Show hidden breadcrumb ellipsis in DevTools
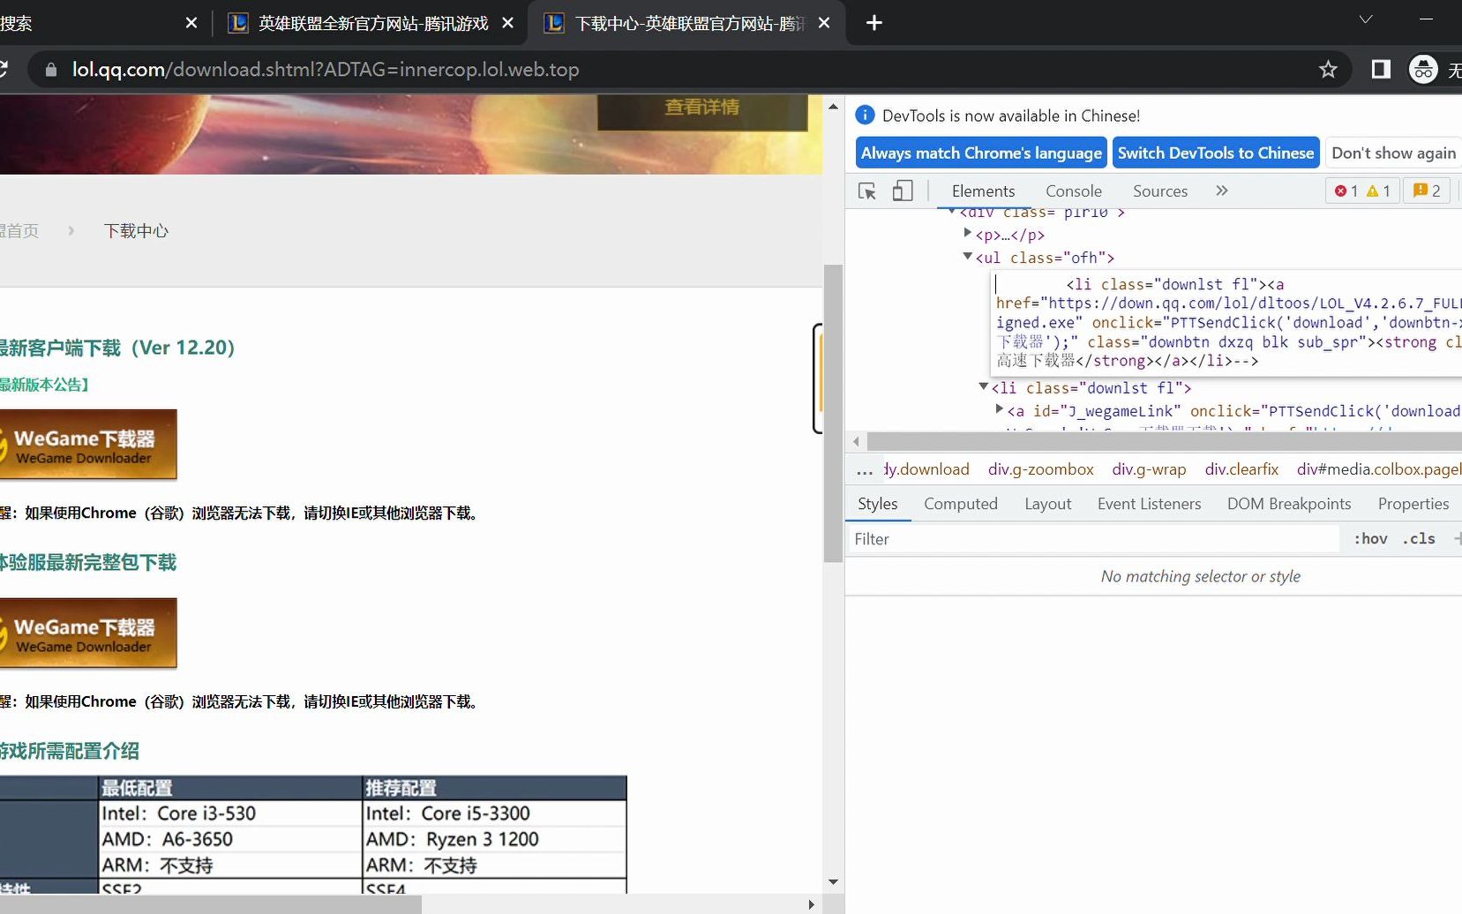Screen dimensions: 1462x914 (865, 470)
